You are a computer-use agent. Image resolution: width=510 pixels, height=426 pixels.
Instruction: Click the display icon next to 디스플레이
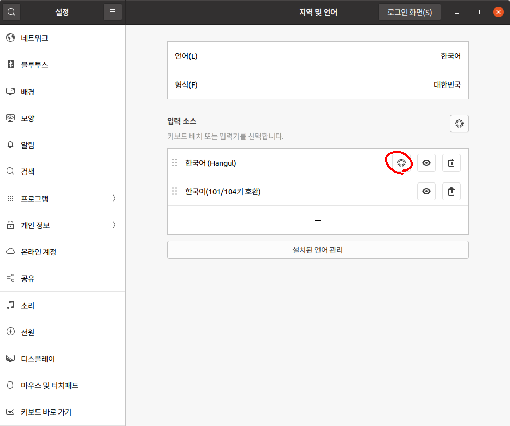tap(10, 358)
